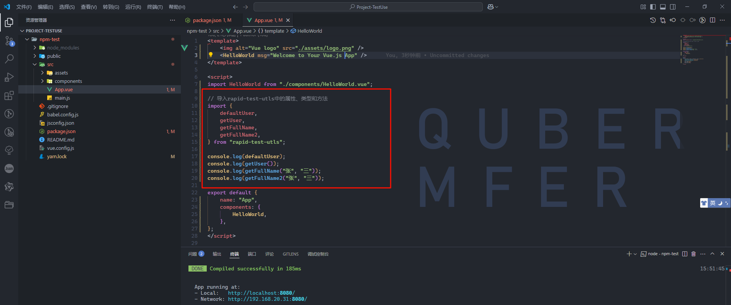This screenshot has width=731, height=305.
Task: Click the Project-TestUse command search box
Action: 368,7
